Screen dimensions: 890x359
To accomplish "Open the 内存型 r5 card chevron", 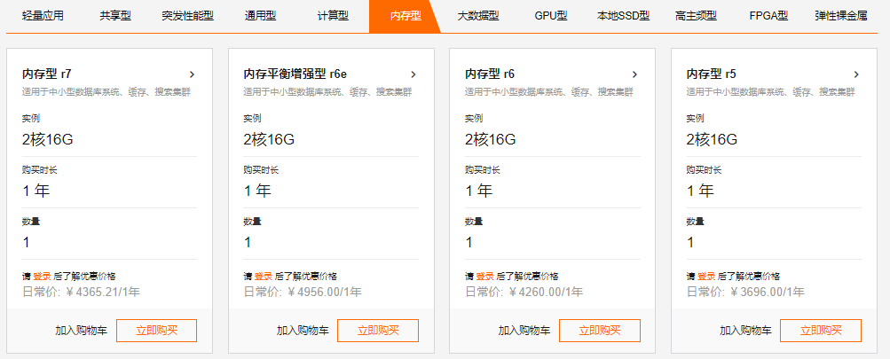I will (x=856, y=74).
